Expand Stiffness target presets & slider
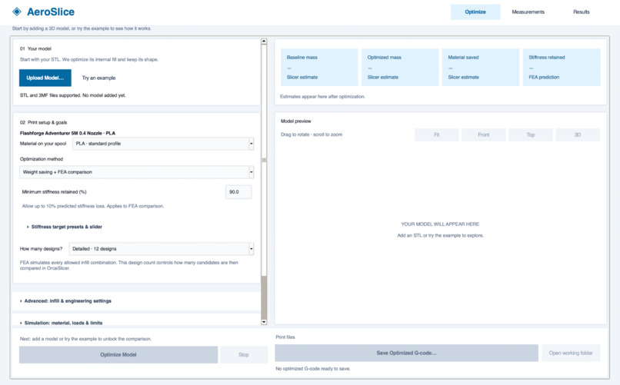Screen dimensions: 620x385 tap(64, 227)
